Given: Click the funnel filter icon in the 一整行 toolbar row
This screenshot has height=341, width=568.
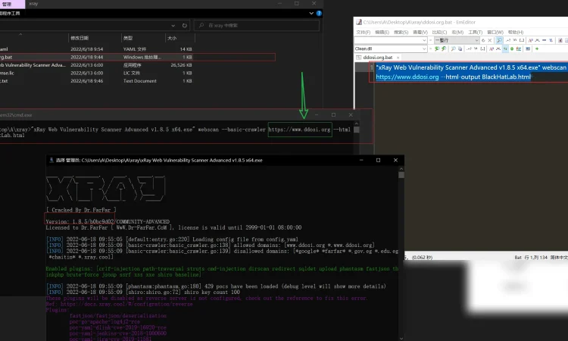Looking at the screenshot, I should tap(551, 40).
